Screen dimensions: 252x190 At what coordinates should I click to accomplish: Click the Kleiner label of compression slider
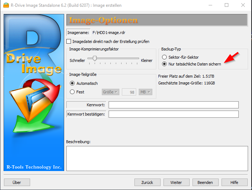[147, 60]
